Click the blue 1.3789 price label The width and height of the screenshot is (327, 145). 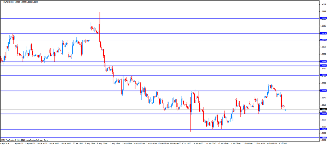click(323, 62)
